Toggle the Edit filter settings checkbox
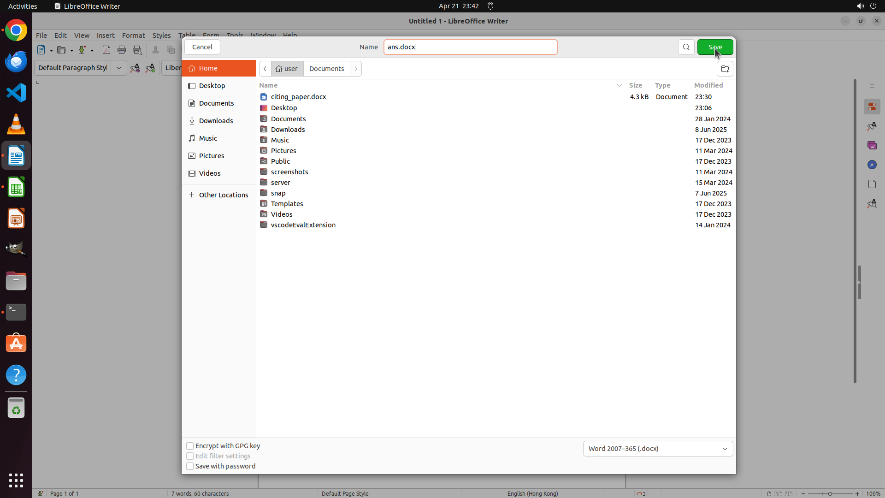This screenshot has width=885, height=498. tap(190, 456)
